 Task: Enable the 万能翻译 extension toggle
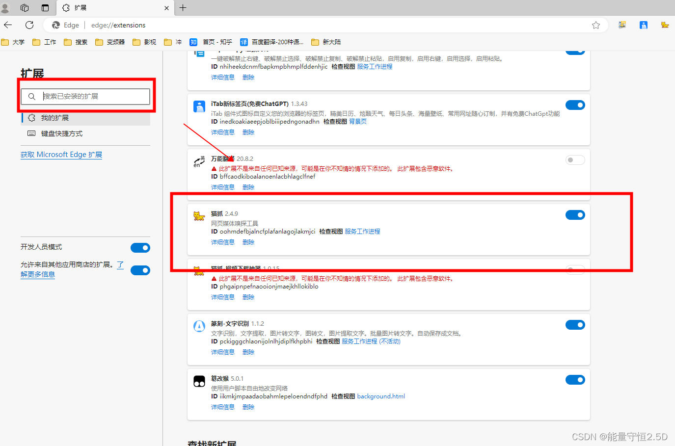click(575, 160)
